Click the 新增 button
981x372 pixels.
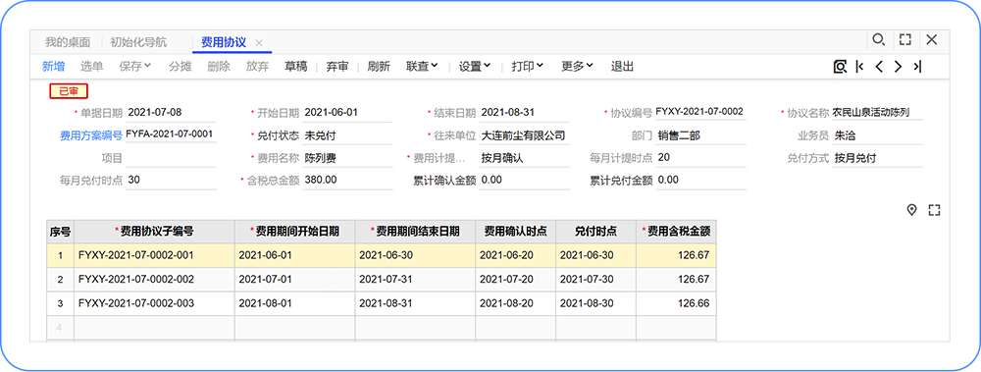click(53, 67)
